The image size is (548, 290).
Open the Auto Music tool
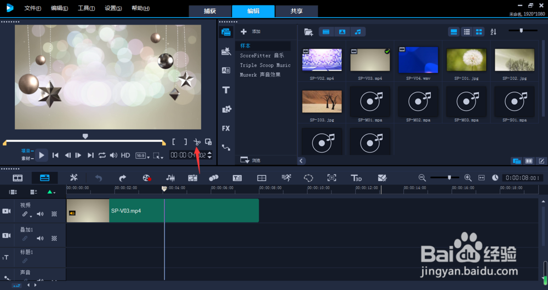192,178
